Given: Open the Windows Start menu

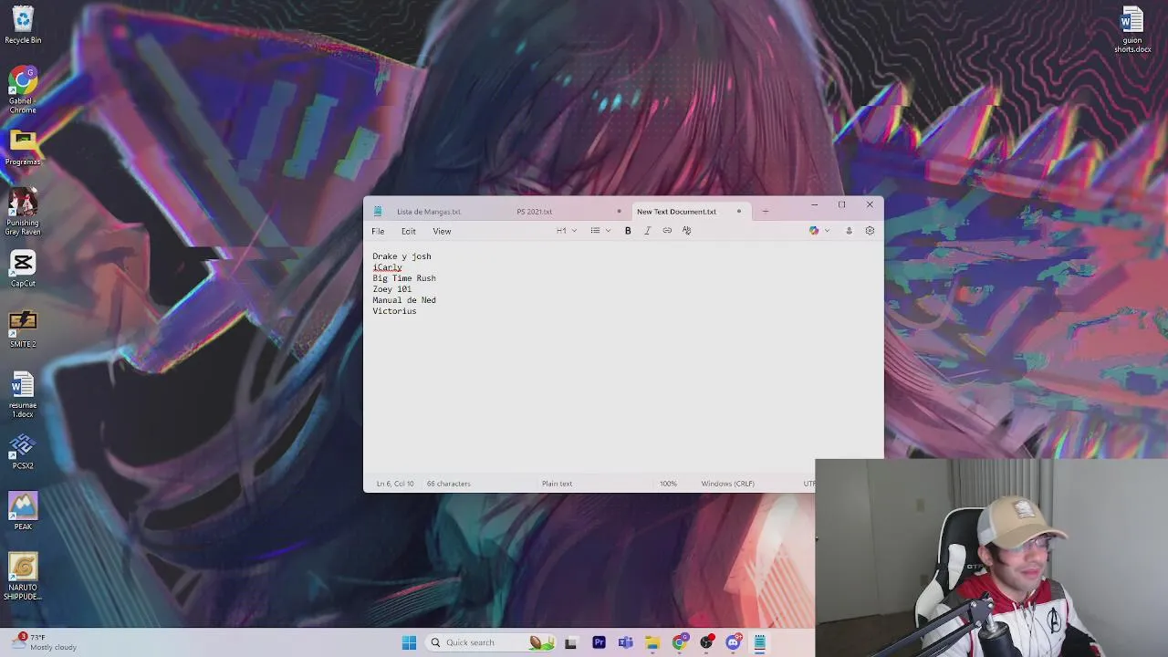Looking at the screenshot, I should (x=409, y=642).
